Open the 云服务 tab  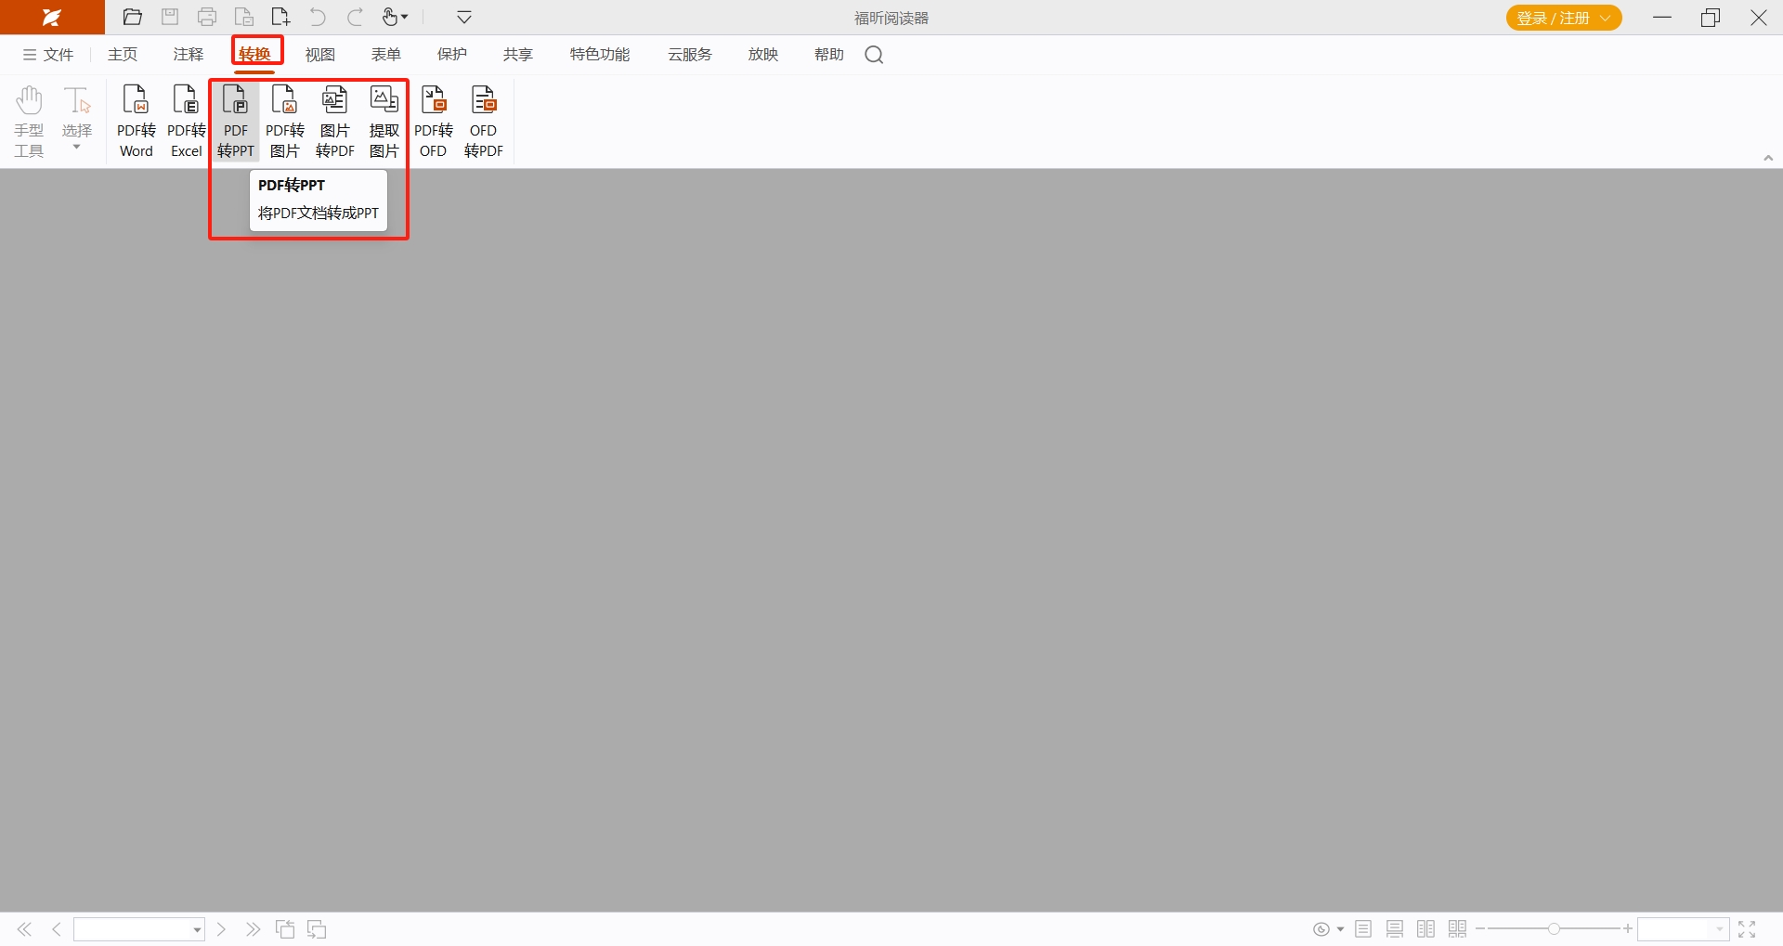[690, 55]
